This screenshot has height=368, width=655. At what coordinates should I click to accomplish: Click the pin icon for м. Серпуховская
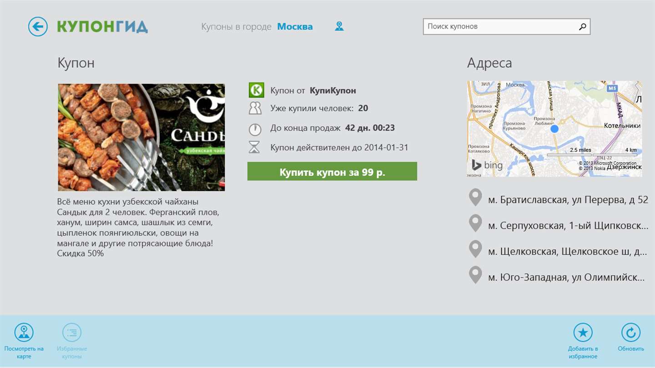[475, 224]
